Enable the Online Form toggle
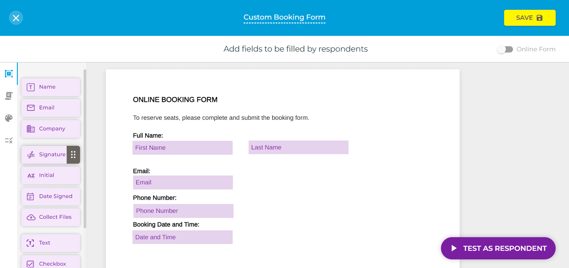Image resolution: width=569 pixels, height=268 pixels. point(505,49)
